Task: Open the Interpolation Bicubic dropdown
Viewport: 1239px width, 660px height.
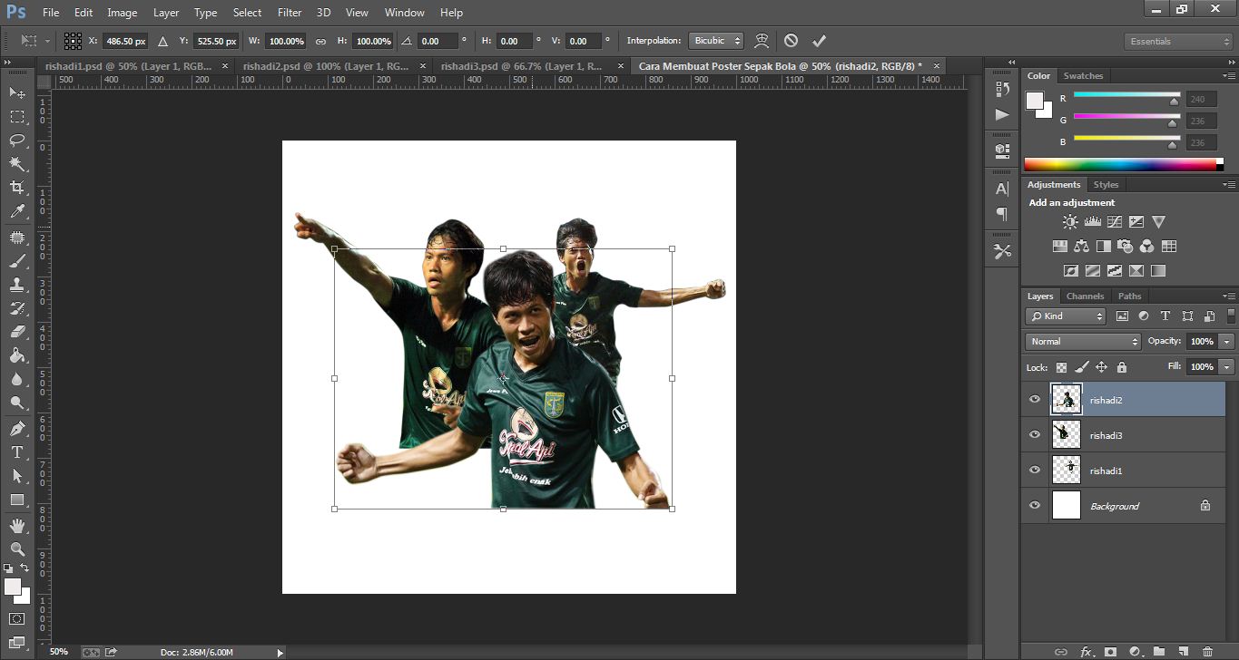Action: click(x=716, y=41)
